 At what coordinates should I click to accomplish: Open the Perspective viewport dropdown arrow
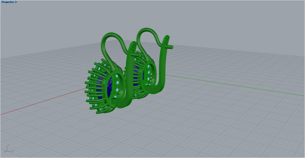(16, 2)
